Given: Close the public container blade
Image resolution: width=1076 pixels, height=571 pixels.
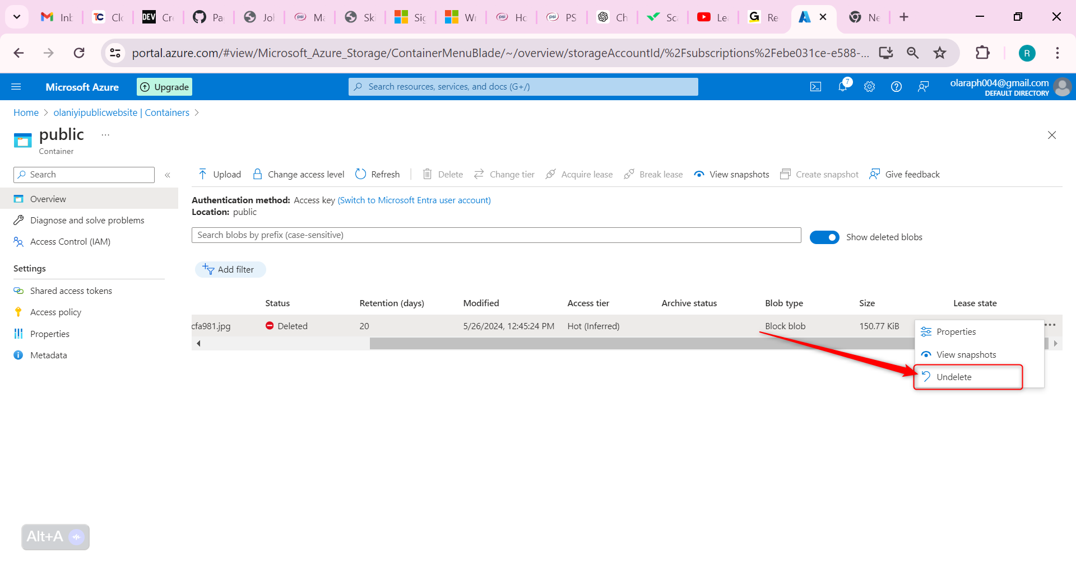Looking at the screenshot, I should click(x=1052, y=135).
